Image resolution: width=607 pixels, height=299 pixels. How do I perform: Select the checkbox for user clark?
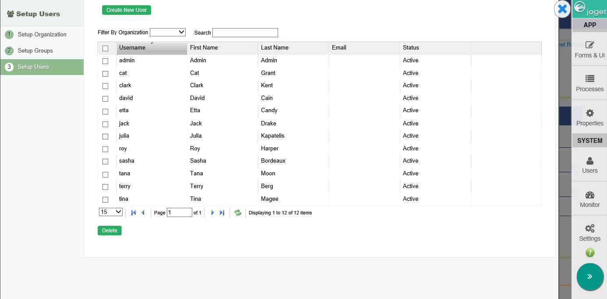pos(105,86)
